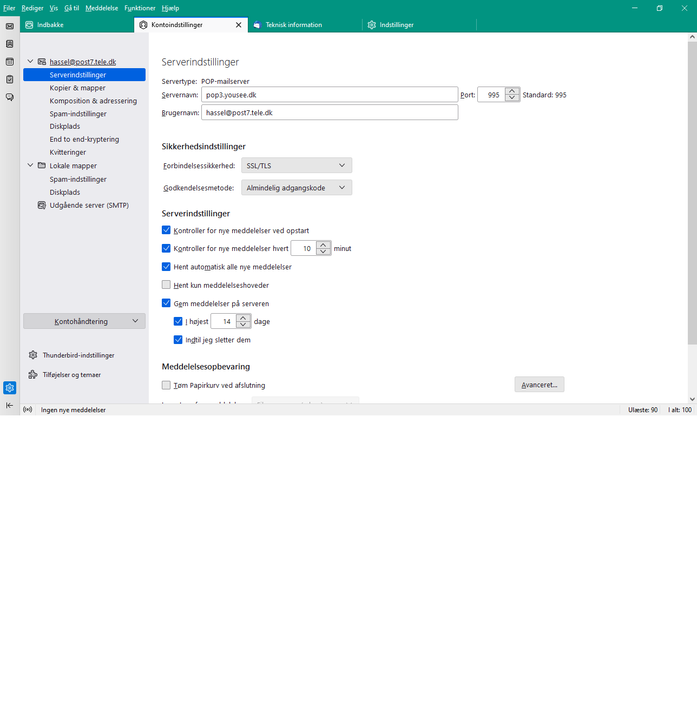
Task: Select End to end-kryptering settings
Action: click(84, 140)
